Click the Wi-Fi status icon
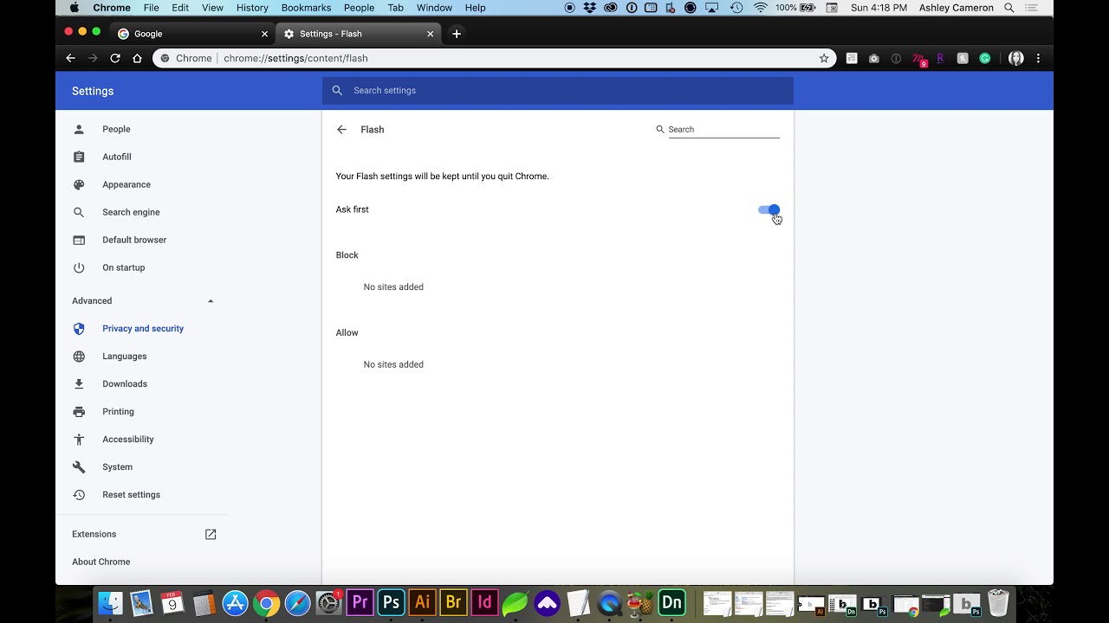The image size is (1109, 623). (761, 8)
